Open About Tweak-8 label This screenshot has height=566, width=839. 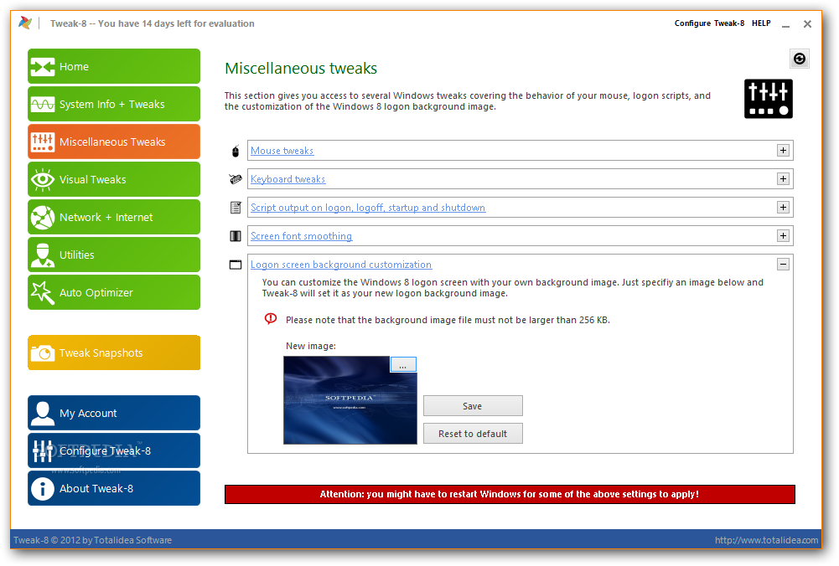(96, 488)
